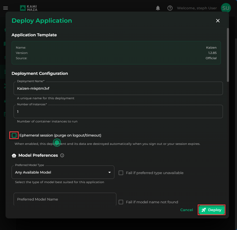Click the Number of Instances field

118,111
